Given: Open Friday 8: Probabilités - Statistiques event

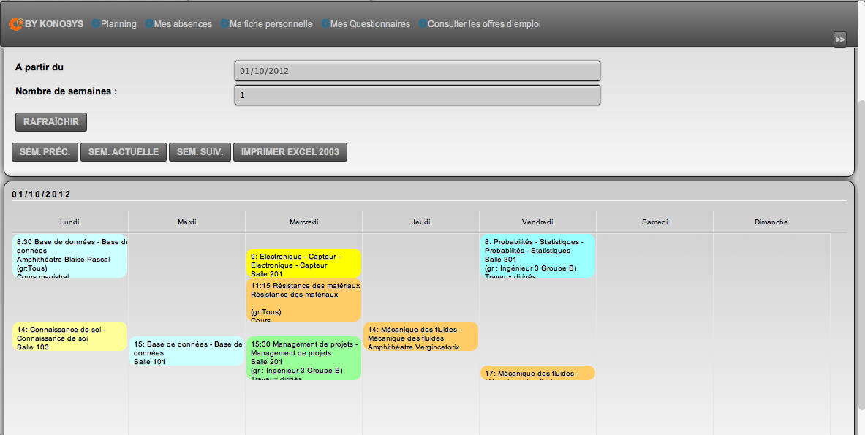Looking at the screenshot, I should tap(538, 256).
